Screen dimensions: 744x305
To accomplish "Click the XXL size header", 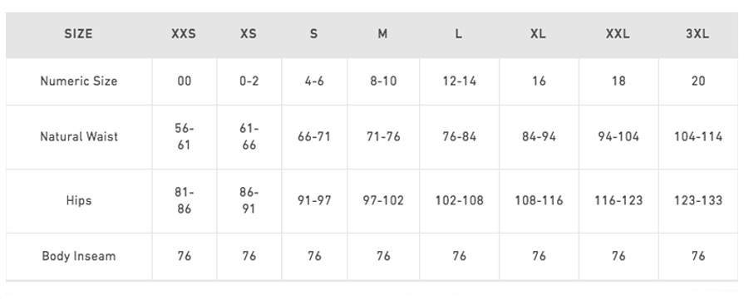I will point(618,34).
